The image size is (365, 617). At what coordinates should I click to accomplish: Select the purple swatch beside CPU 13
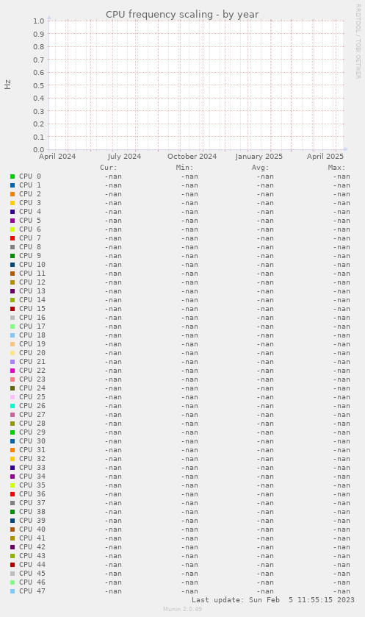pyautogui.click(x=12, y=291)
